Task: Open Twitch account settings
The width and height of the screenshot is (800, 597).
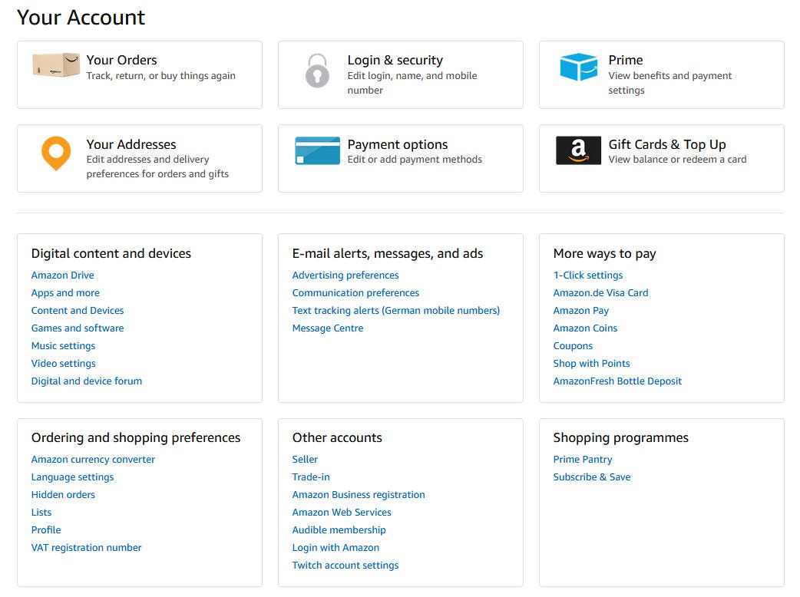Action: (345, 566)
